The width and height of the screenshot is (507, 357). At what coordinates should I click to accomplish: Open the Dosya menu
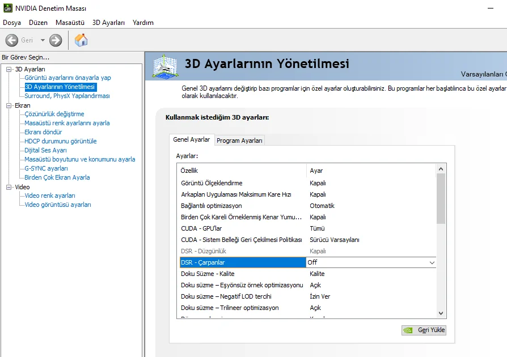pyautogui.click(x=12, y=23)
